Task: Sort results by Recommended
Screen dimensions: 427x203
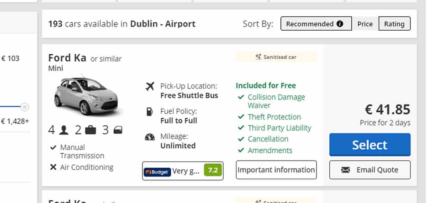Action: tap(310, 24)
